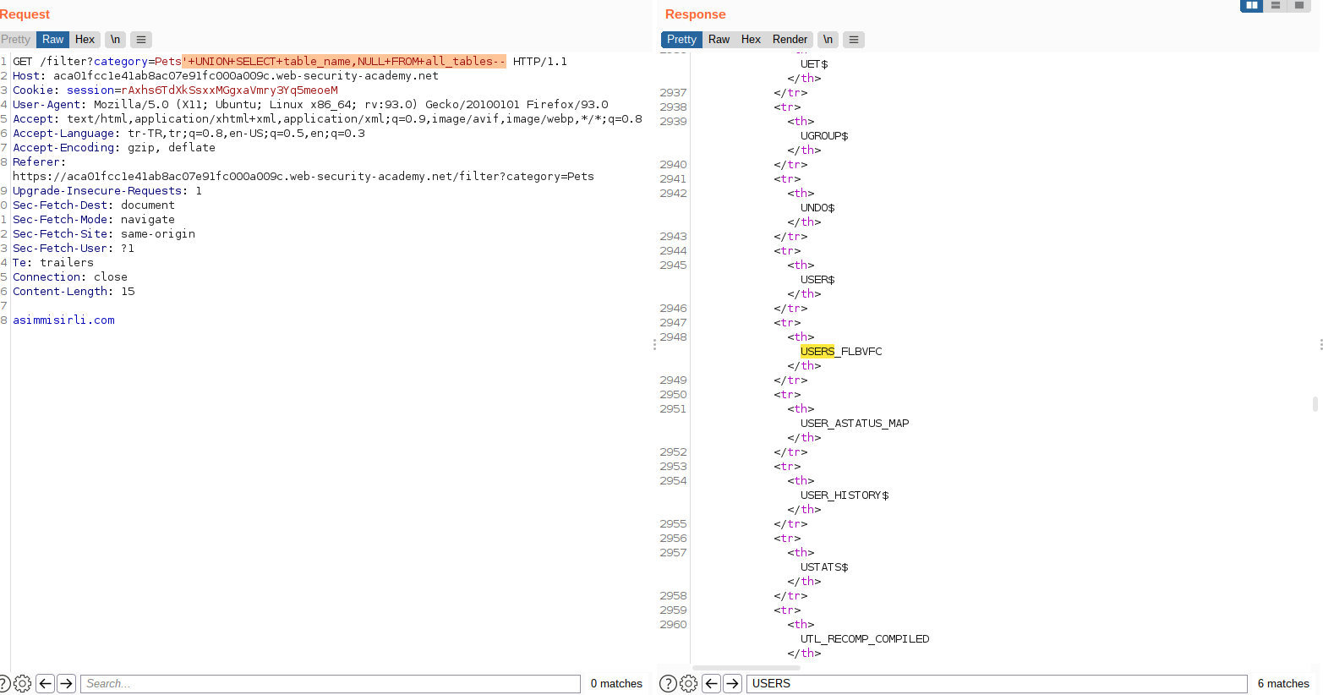This screenshot has width=1323, height=695.
Task: Click the Referer URL line
Action: click(303, 177)
